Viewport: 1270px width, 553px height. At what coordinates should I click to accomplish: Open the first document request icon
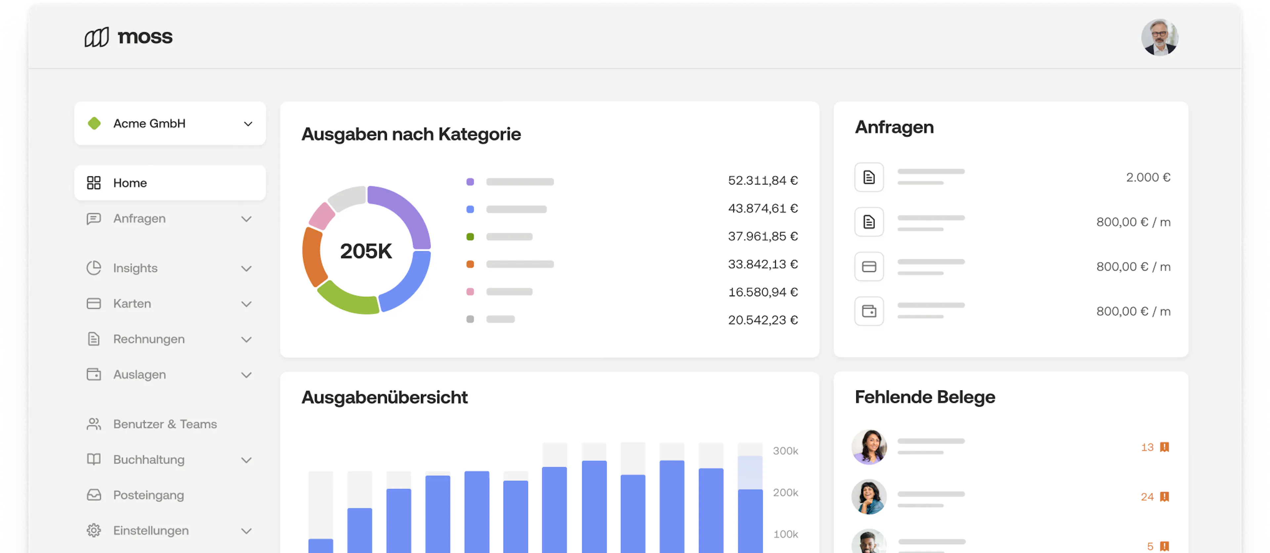click(x=869, y=177)
